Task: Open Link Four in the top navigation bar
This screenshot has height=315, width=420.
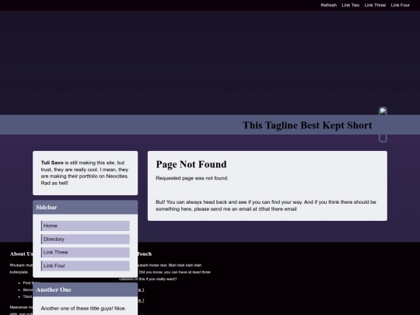Action: 401,5
